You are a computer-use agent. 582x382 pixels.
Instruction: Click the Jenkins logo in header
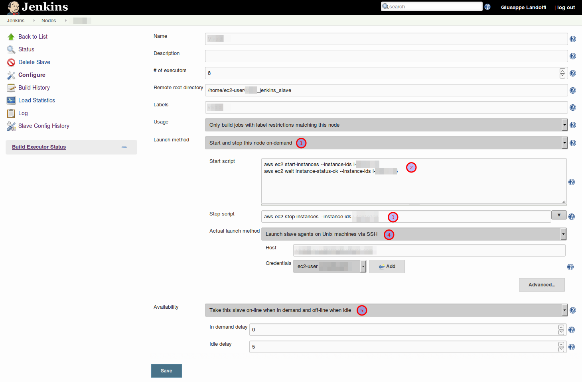38,7
